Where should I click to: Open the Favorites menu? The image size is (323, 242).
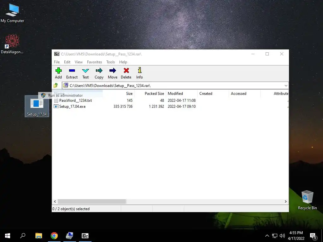(95, 62)
